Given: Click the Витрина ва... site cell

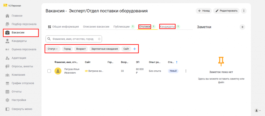Looking at the screenshot, I should (94, 71).
